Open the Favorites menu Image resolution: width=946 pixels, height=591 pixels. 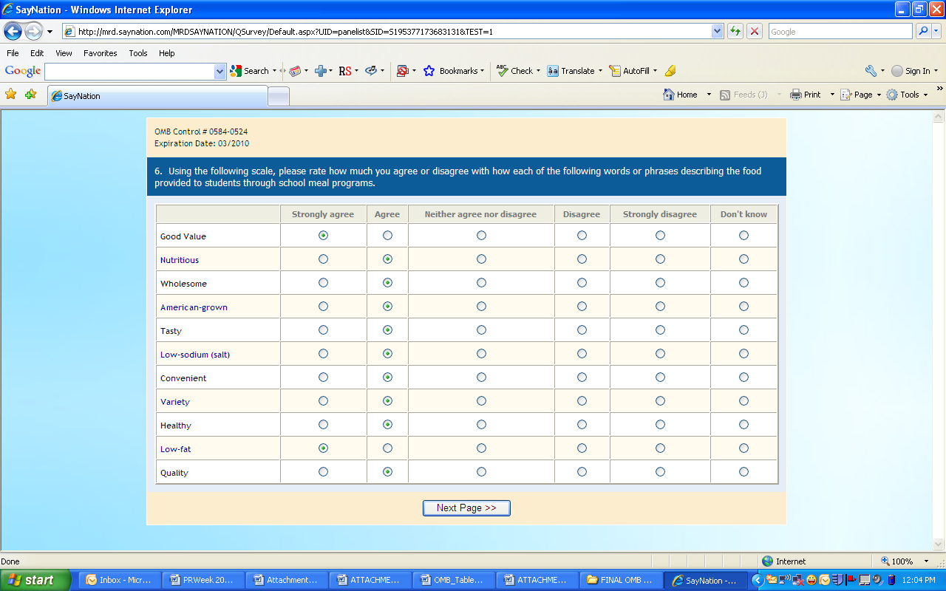[x=100, y=53]
